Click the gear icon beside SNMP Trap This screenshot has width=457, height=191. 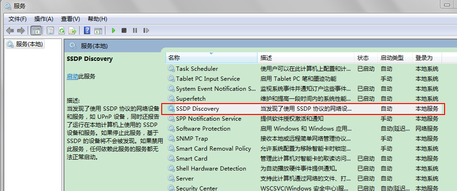point(171,138)
